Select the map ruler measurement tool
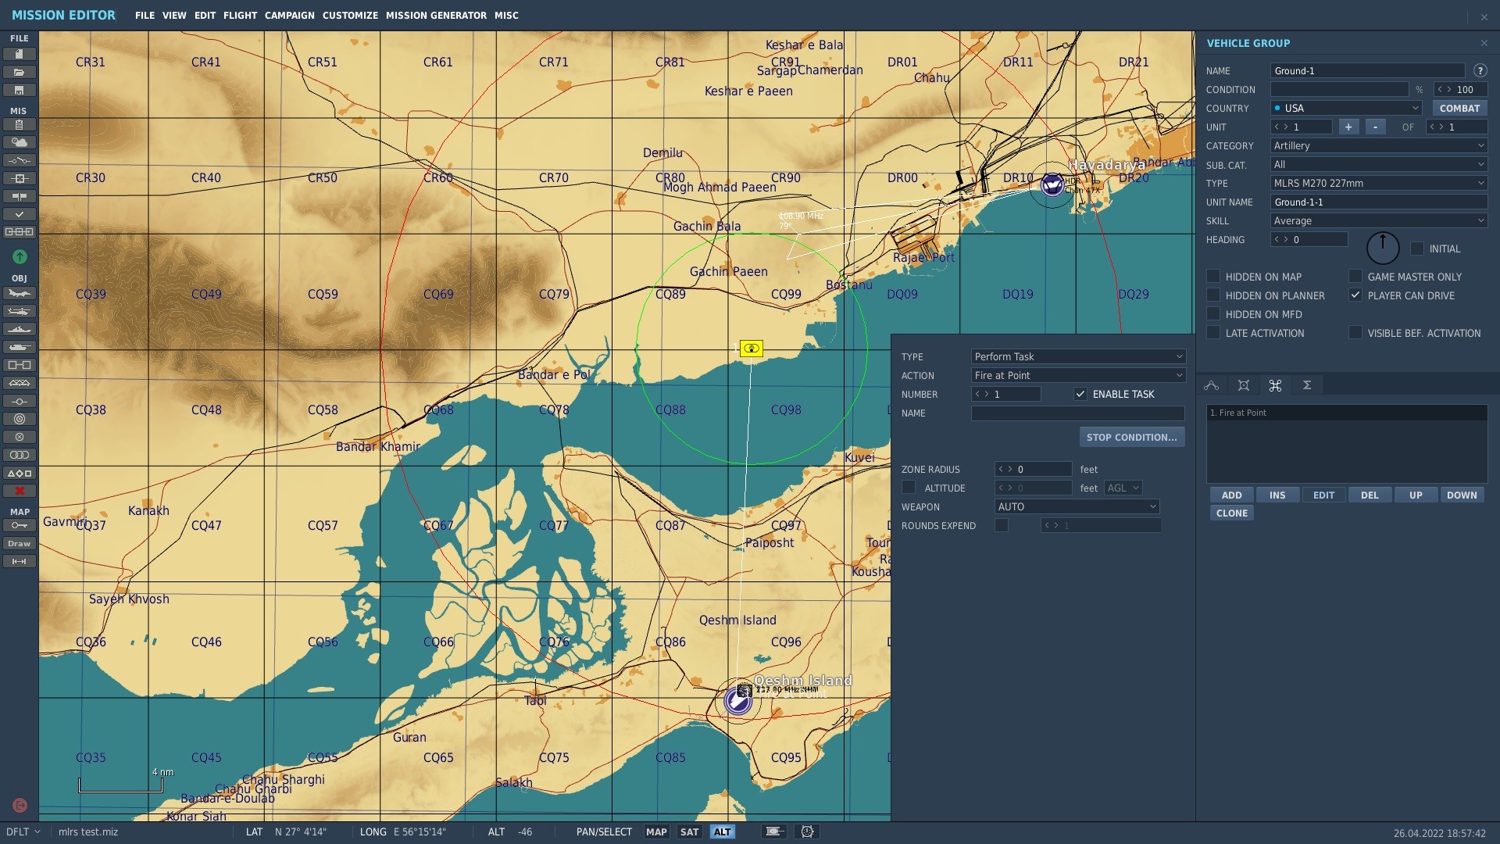This screenshot has width=1500, height=844. (x=20, y=561)
